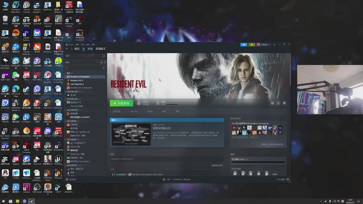Click Epic Games Launcher desktop icon
This screenshot has width=363, height=204.
tap(5, 133)
